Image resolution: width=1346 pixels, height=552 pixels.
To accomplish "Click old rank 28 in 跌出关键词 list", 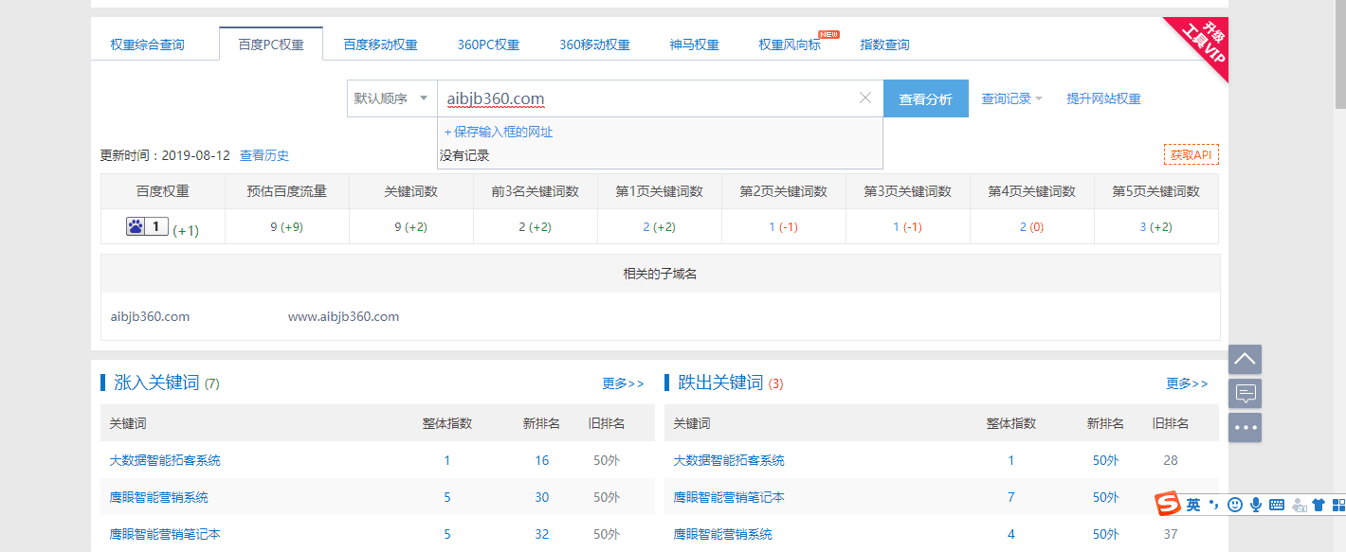I will (x=1171, y=460).
